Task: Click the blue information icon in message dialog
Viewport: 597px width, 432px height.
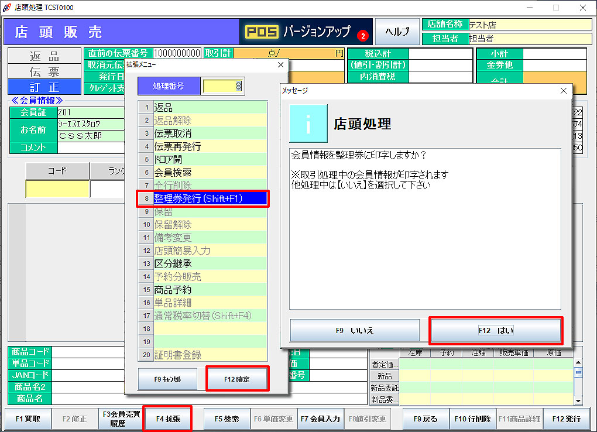Action: click(308, 124)
